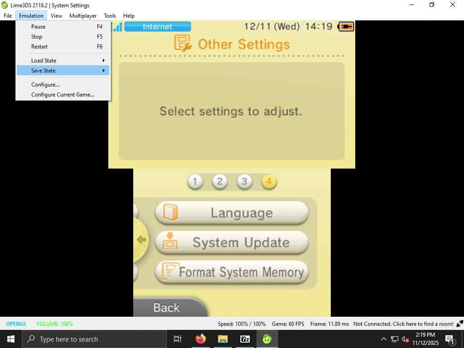Open Firefox from the taskbar
The image size is (464, 348).
201,339
